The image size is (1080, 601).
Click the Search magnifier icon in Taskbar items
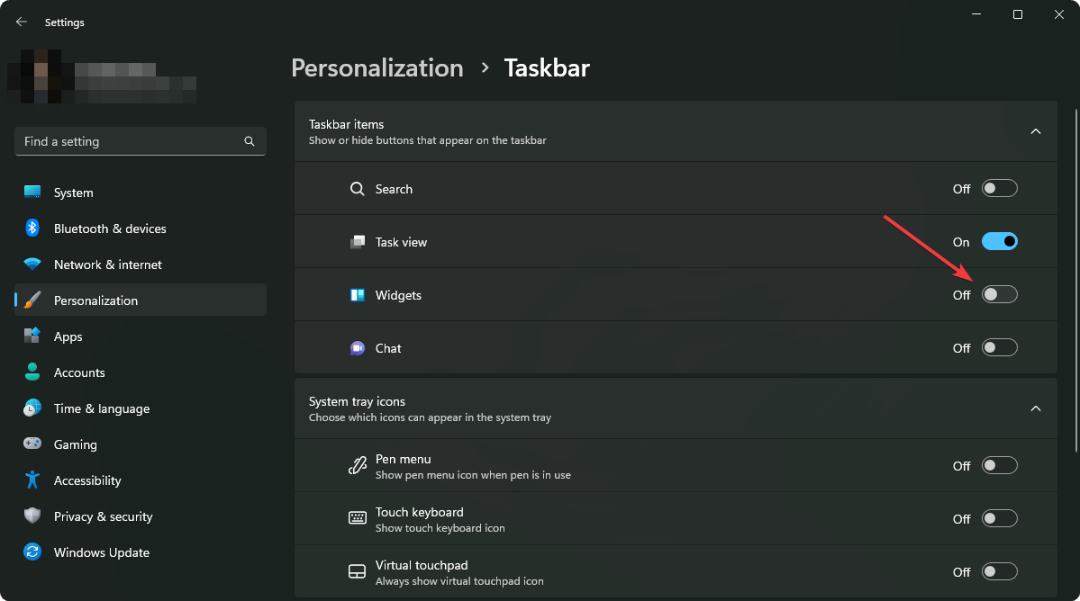coord(357,189)
